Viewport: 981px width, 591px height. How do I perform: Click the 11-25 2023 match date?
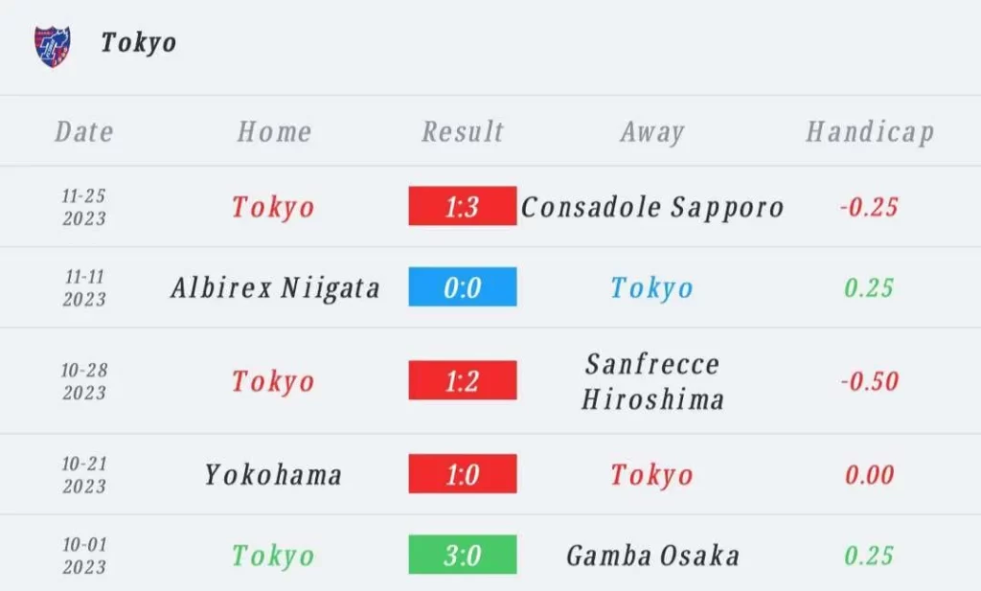[x=84, y=207]
